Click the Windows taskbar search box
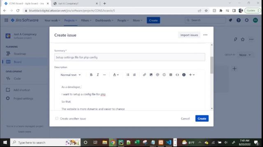The image size is (263, 147). 45,143
